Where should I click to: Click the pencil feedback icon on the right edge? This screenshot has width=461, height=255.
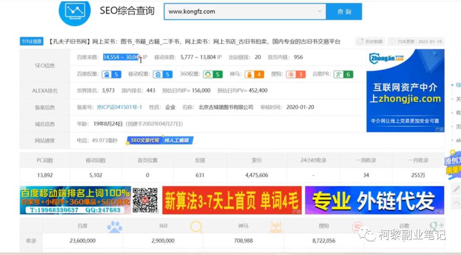pyautogui.click(x=456, y=189)
